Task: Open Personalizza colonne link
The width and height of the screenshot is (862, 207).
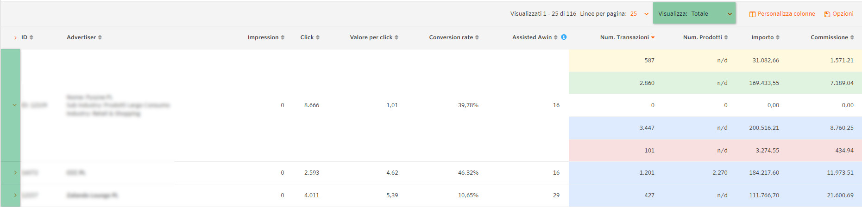Action: pos(786,14)
